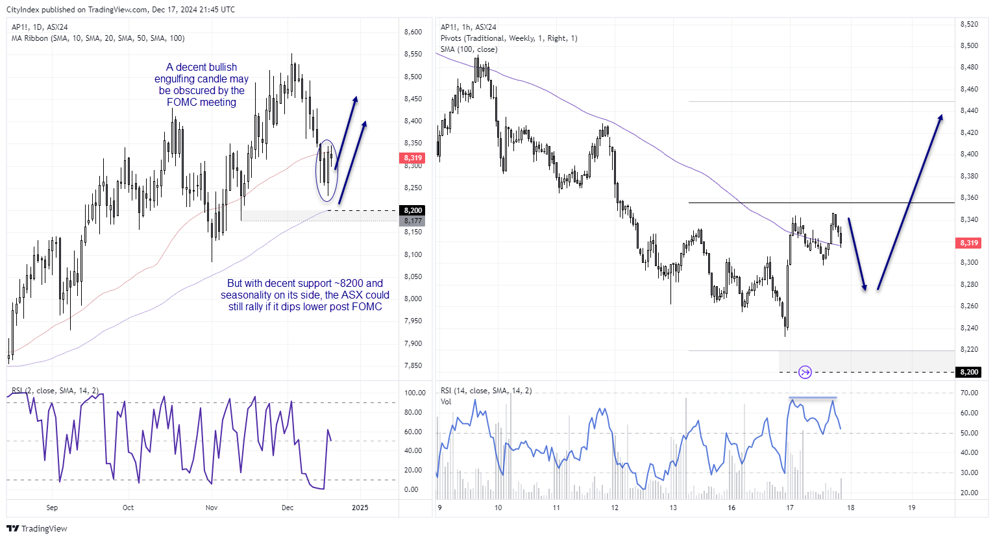Image resolution: width=995 pixels, height=540 pixels.
Task: Click the 8,440 level on hourly price axis
Action: (969, 111)
